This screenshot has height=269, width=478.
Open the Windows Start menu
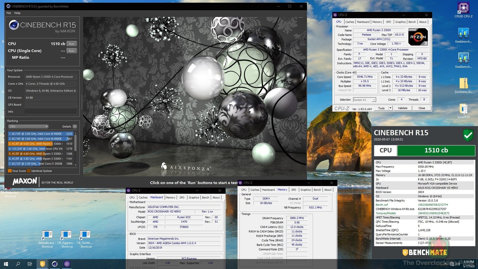coord(6,264)
